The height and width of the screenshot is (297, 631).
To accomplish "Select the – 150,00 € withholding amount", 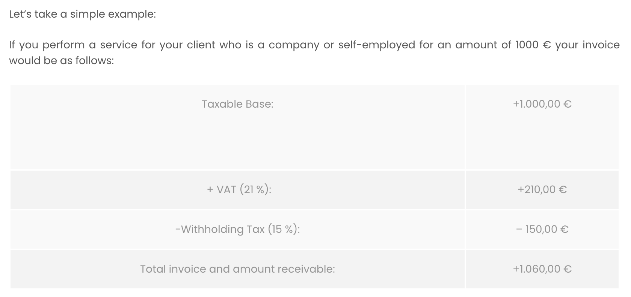I will tap(542, 229).
